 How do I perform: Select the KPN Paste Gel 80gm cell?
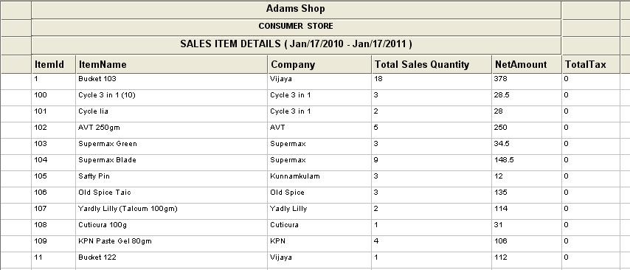pos(172,243)
